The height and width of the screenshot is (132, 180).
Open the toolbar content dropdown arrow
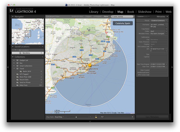point(132,117)
